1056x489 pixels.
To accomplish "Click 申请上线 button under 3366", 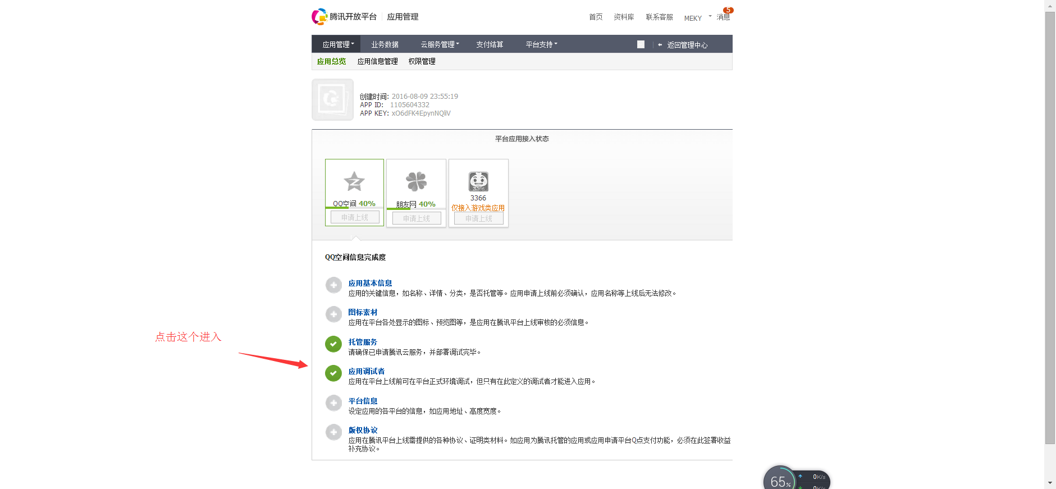I will click(x=479, y=218).
